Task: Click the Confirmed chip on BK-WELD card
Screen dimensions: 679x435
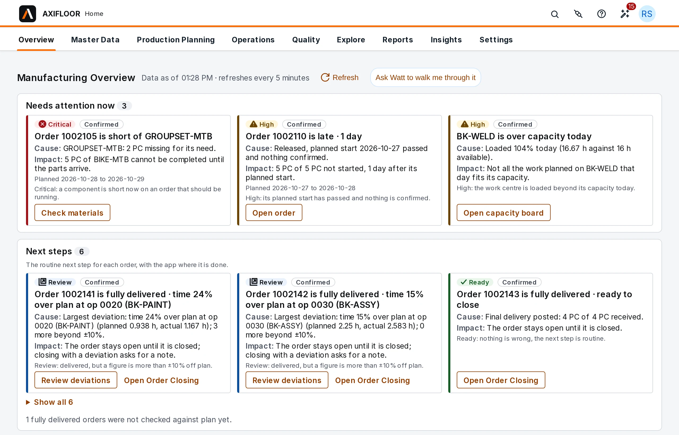Action: (x=515, y=124)
